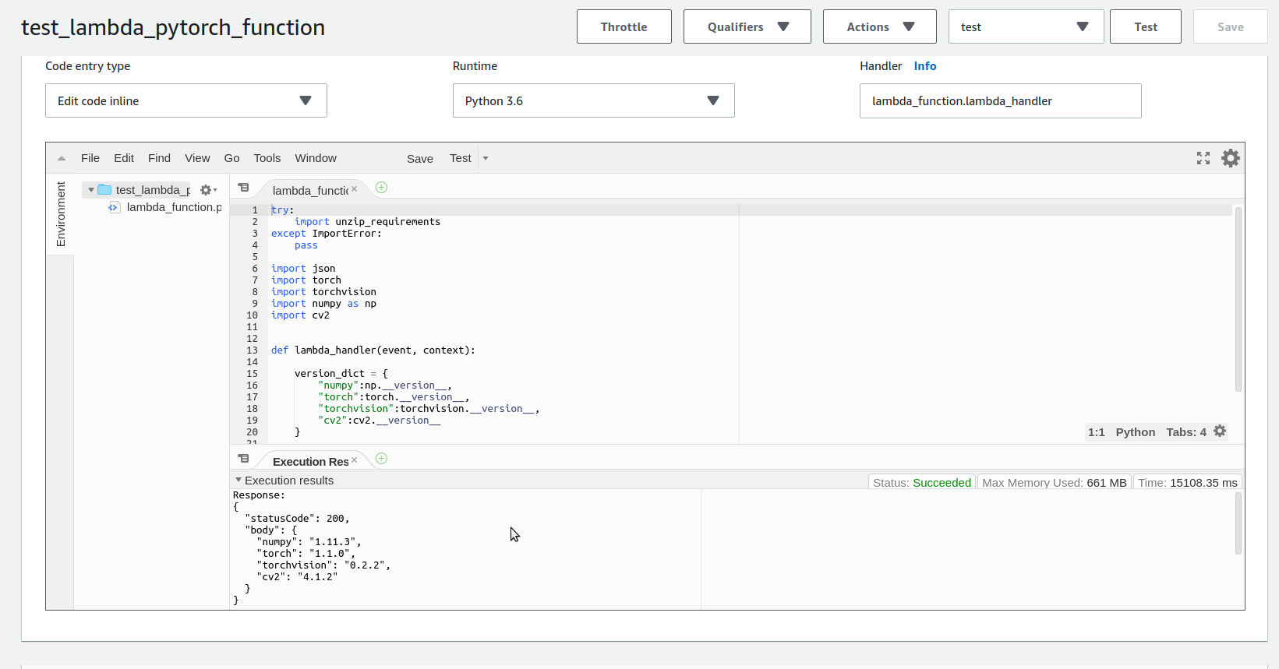Open the Code entry type dropdown

point(185,100)
